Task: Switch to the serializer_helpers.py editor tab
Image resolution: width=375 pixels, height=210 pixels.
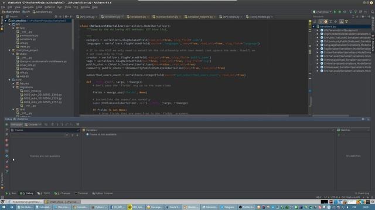Action: [200, 17]
